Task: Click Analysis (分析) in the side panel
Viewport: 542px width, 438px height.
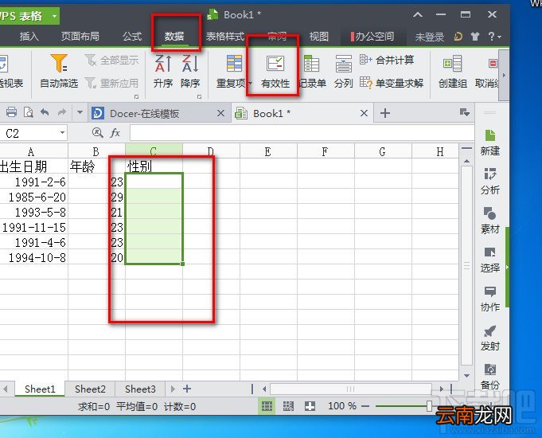Action: [489, 182]
